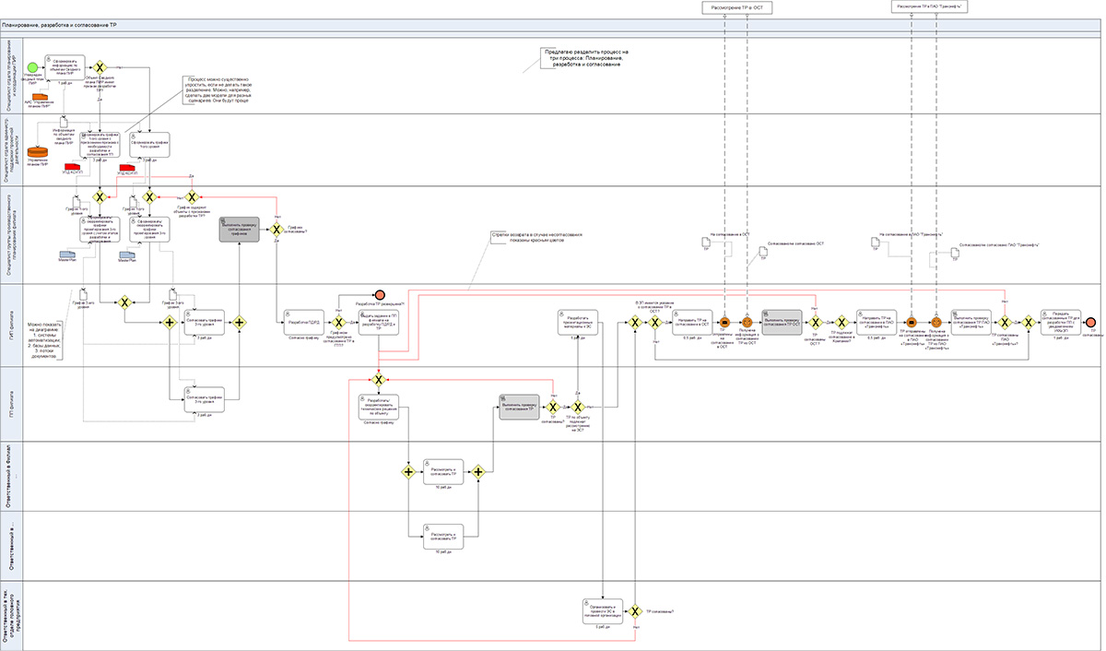Select the orange database cylinder "Управление планом ПИР"
1106x651 pixels.
tap(39, 153)
